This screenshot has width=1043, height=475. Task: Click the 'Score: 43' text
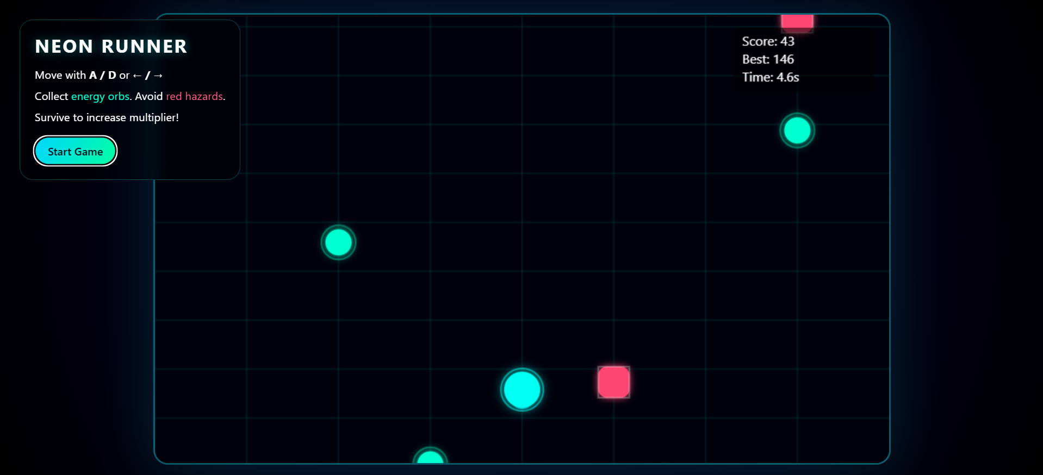point(768,41)
